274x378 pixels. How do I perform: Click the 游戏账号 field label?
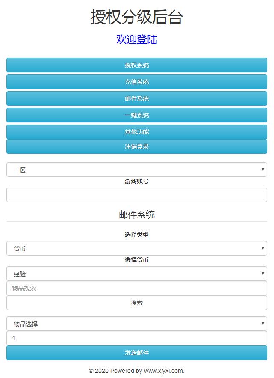(137, 181)
